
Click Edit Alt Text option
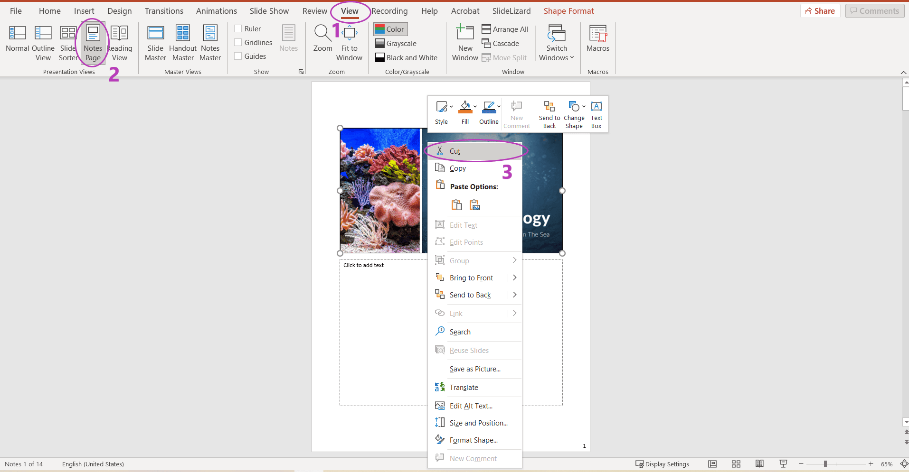(x=475, y=406)
